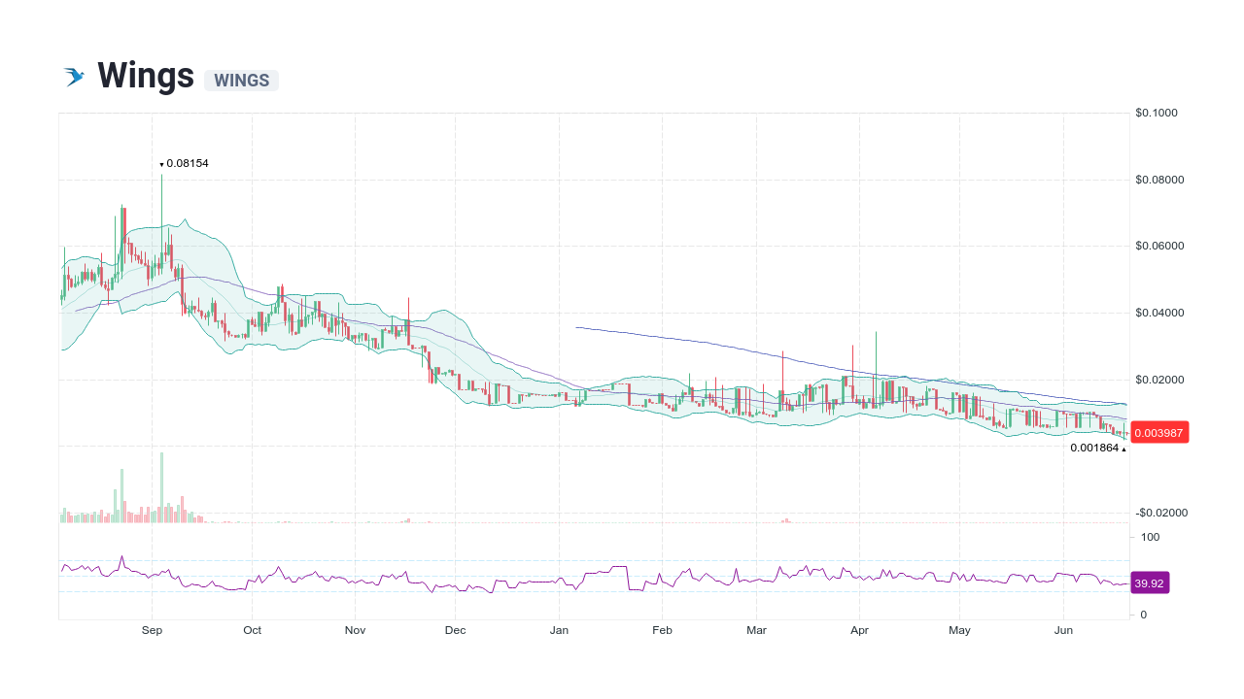
Task: Expand the Jan axis label section
Action: [x=559, y=630]
